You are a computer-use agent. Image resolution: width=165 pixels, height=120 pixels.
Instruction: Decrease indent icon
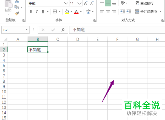coord(123,12)
